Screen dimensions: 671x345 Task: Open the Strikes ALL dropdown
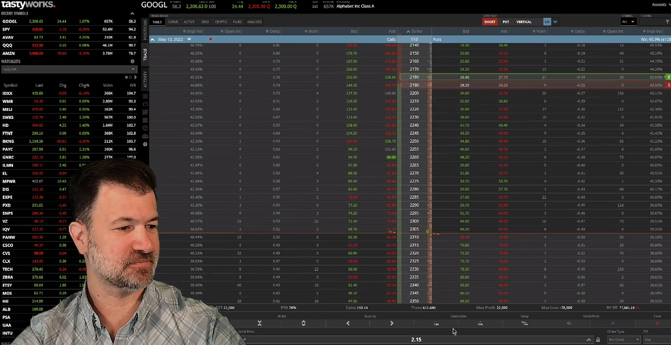[628, 22]
